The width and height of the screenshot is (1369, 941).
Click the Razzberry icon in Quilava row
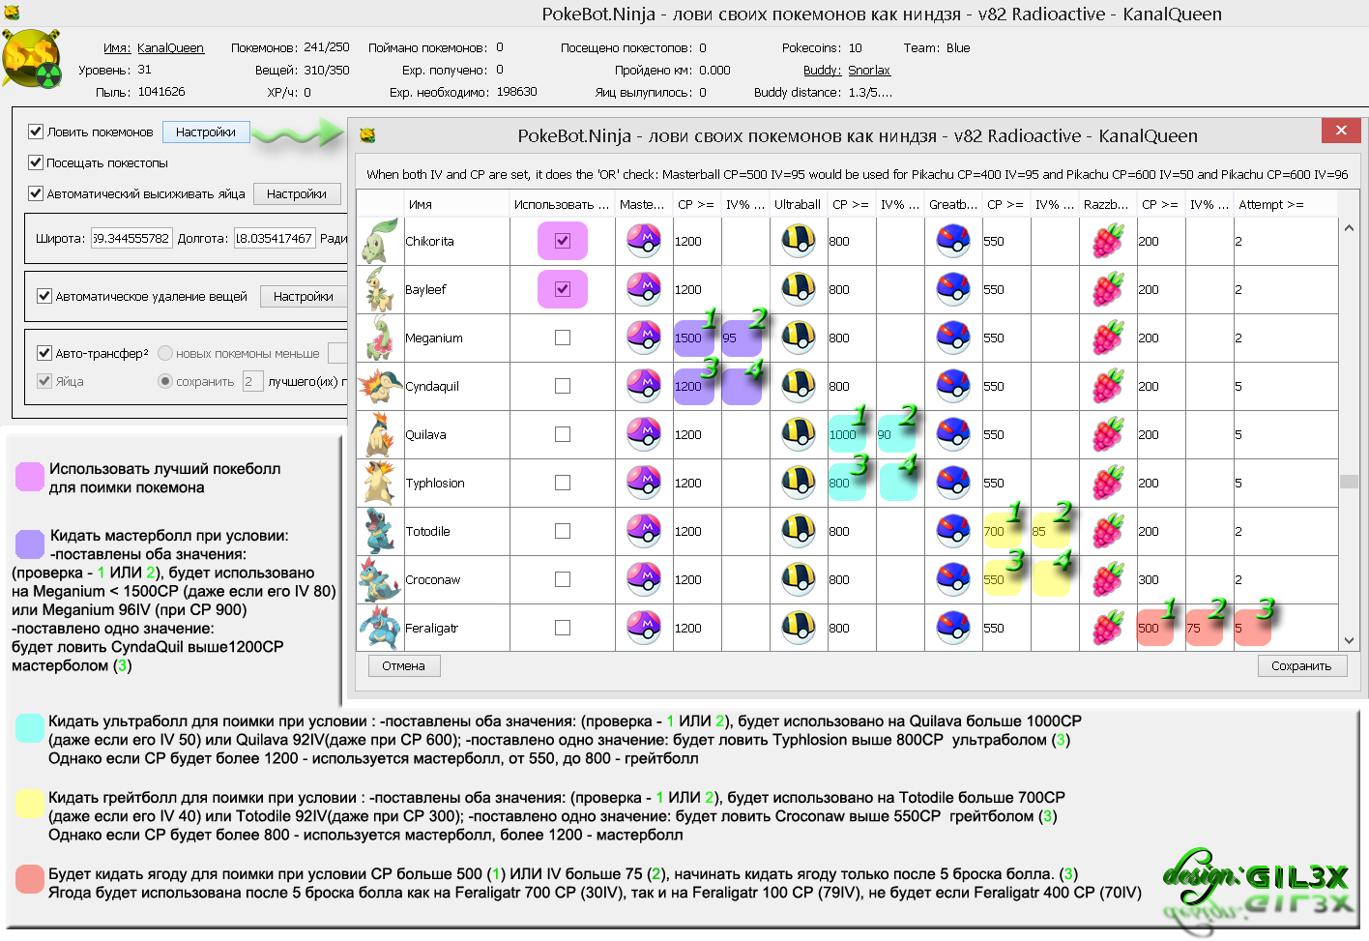pos(1108,434)
